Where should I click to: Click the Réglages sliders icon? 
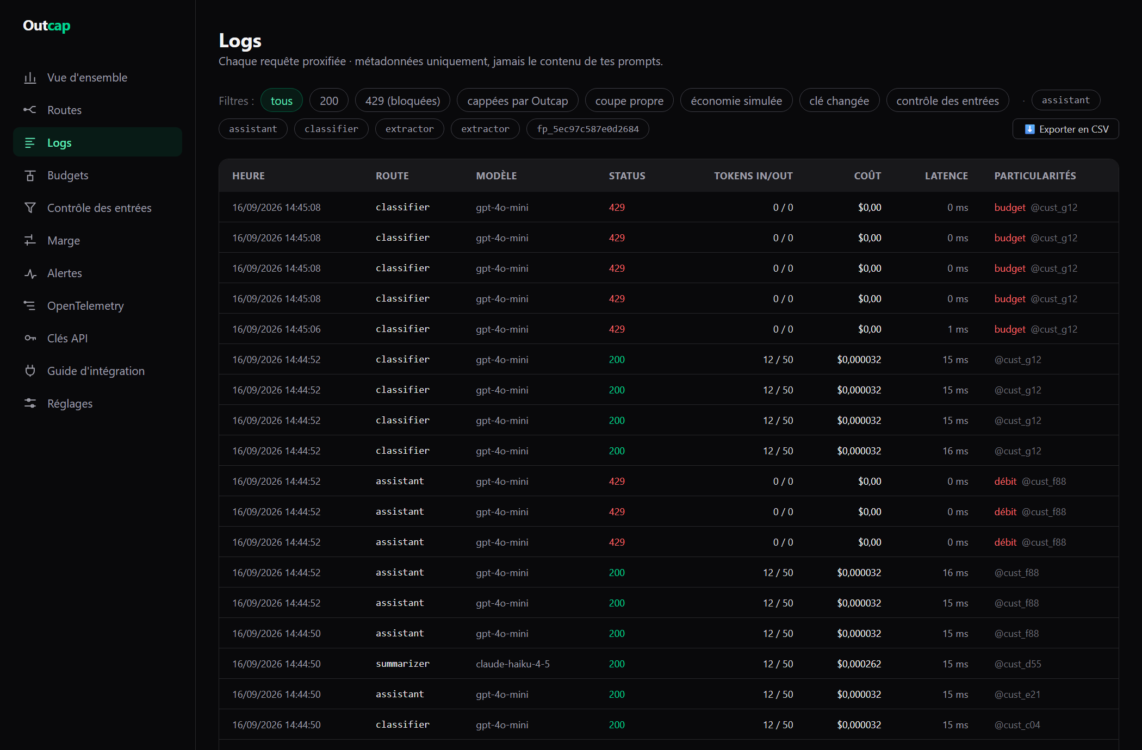click(x=30, y=404)
